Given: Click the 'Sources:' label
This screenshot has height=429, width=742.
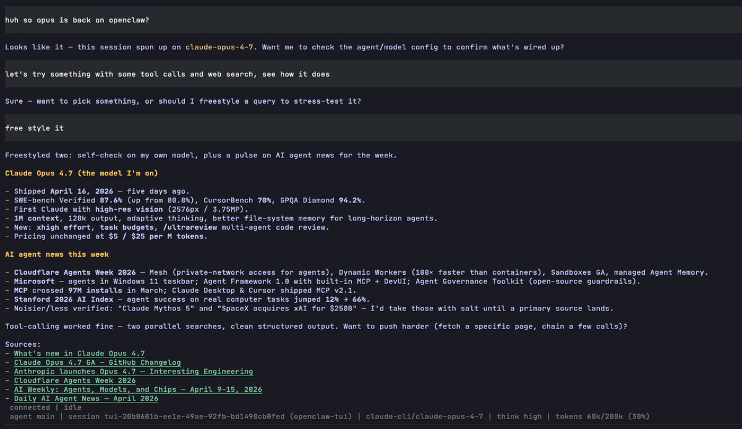Looking at the screenshot, I should tap(24, 344).
